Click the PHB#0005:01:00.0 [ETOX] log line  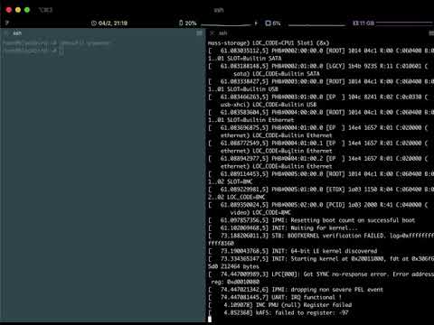point(321,190)
